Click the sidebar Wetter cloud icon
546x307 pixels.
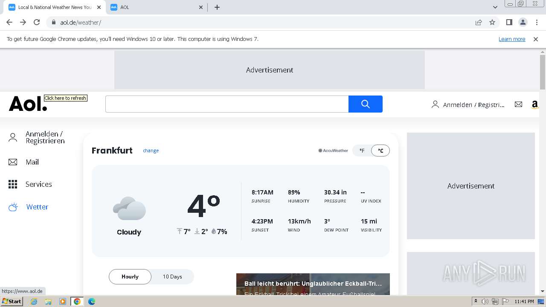click(13, 207)
